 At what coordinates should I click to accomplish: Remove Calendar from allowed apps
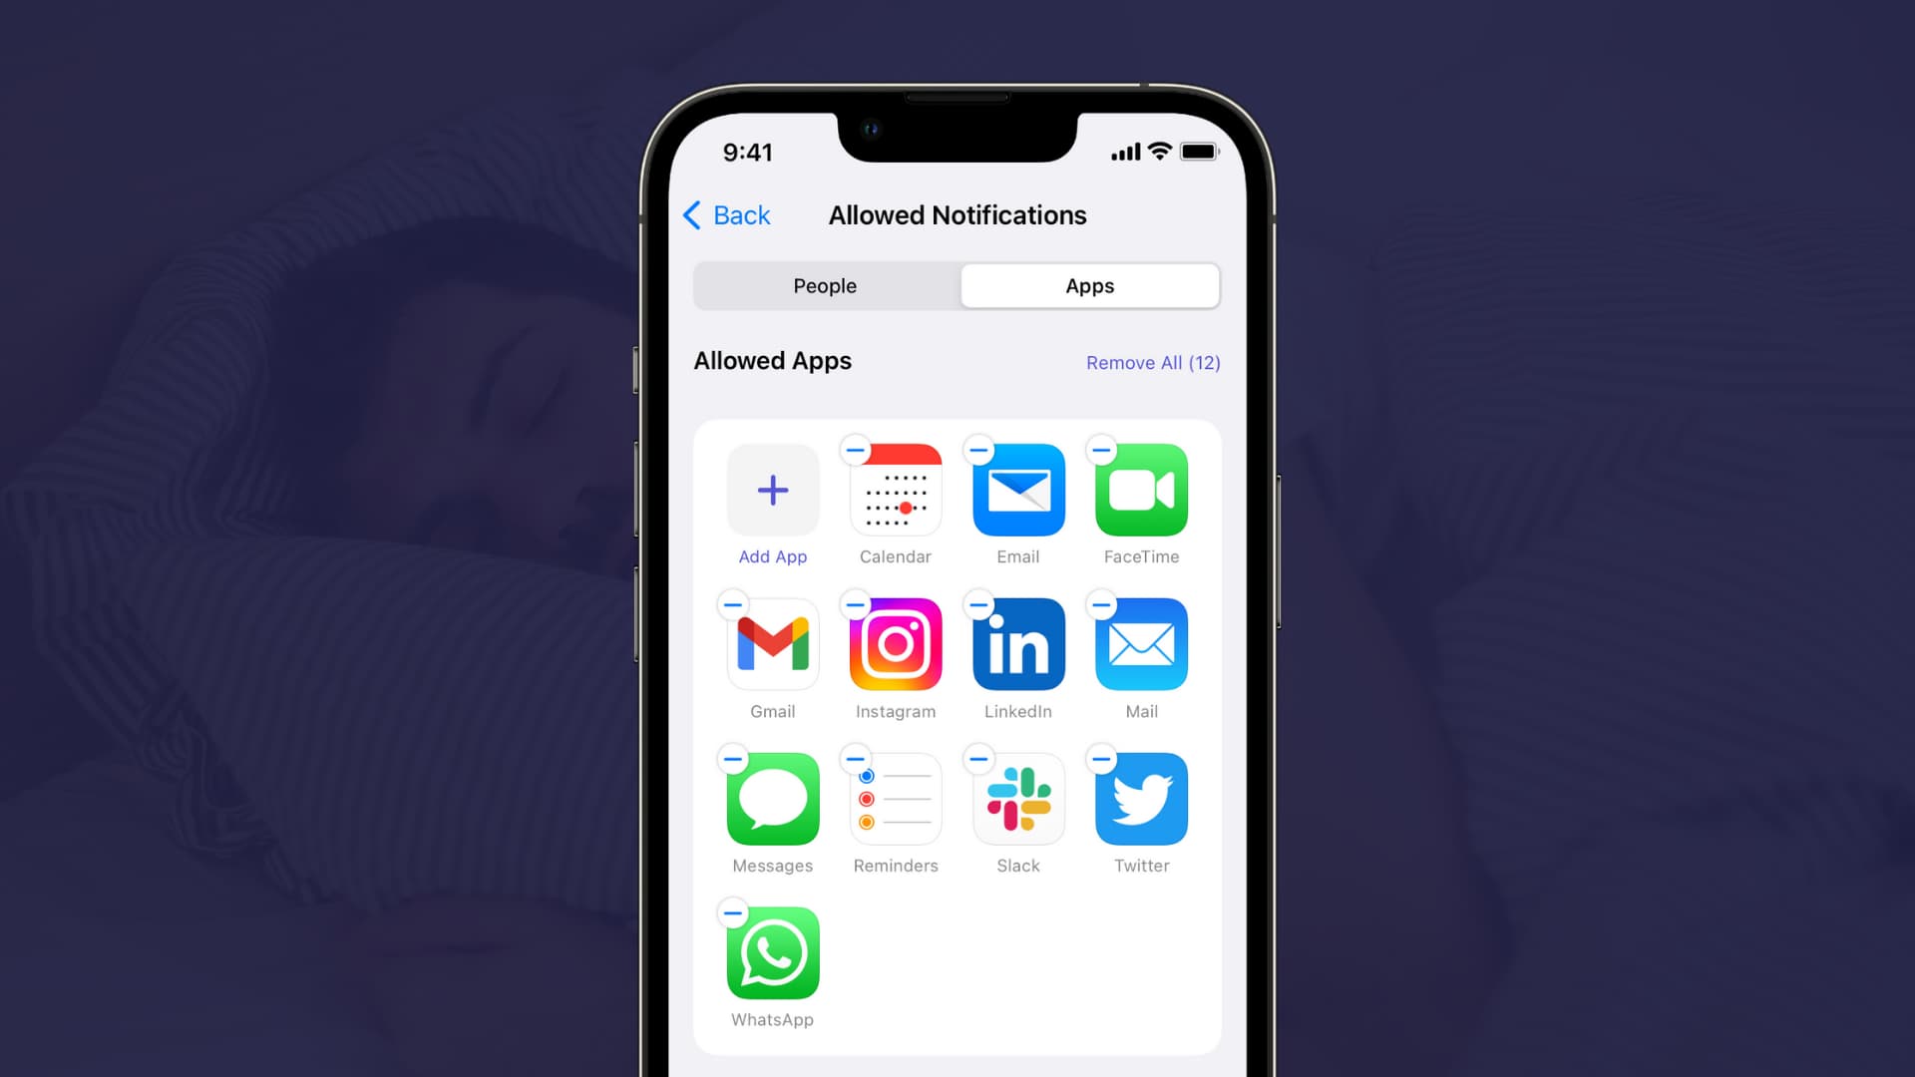pos(853,450)
